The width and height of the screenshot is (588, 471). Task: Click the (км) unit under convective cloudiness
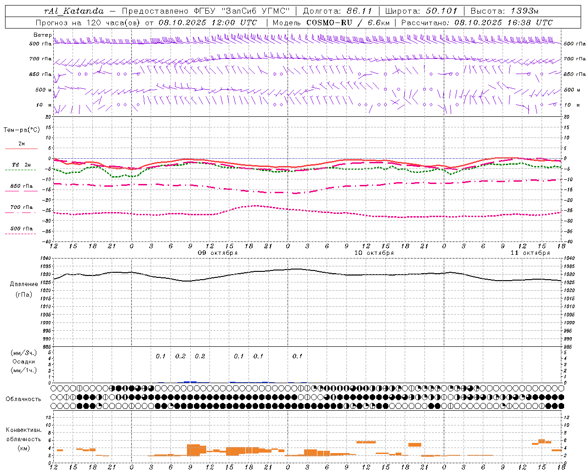24,448
